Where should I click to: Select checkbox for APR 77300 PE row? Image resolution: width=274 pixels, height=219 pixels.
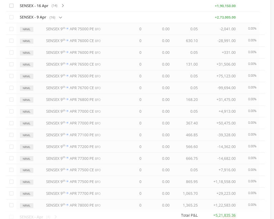[x=11, y=158]
